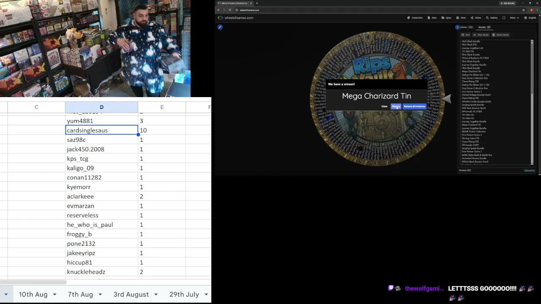This screenshot has height=304, width=541.
Task: Select column C header
Action: point(36,107)
